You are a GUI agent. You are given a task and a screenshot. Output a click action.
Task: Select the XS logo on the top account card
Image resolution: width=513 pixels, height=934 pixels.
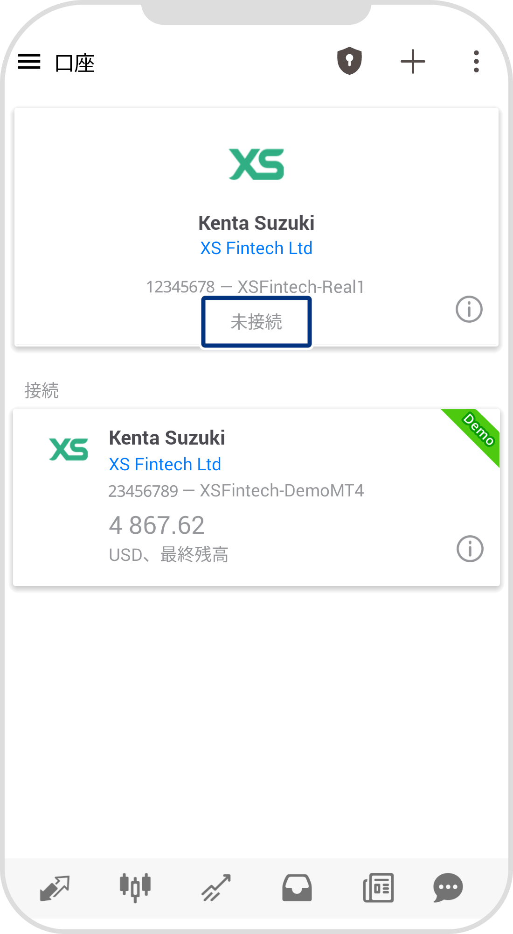(x=256, y=164)
